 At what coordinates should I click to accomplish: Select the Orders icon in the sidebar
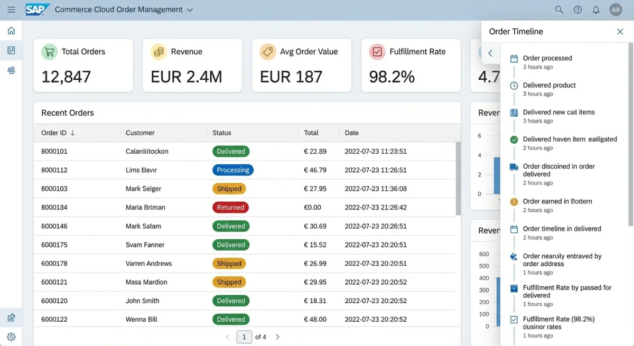(x=11, y=50)
